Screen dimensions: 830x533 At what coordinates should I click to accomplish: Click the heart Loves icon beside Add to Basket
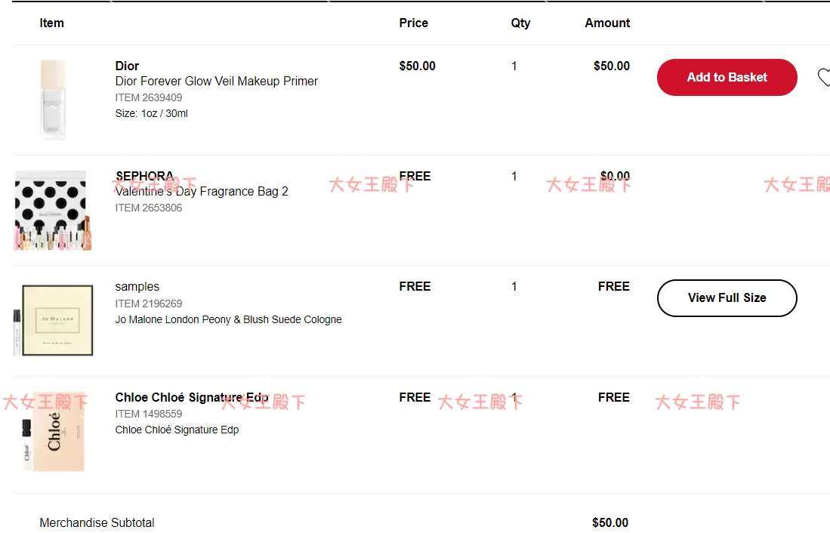(824, 77)
